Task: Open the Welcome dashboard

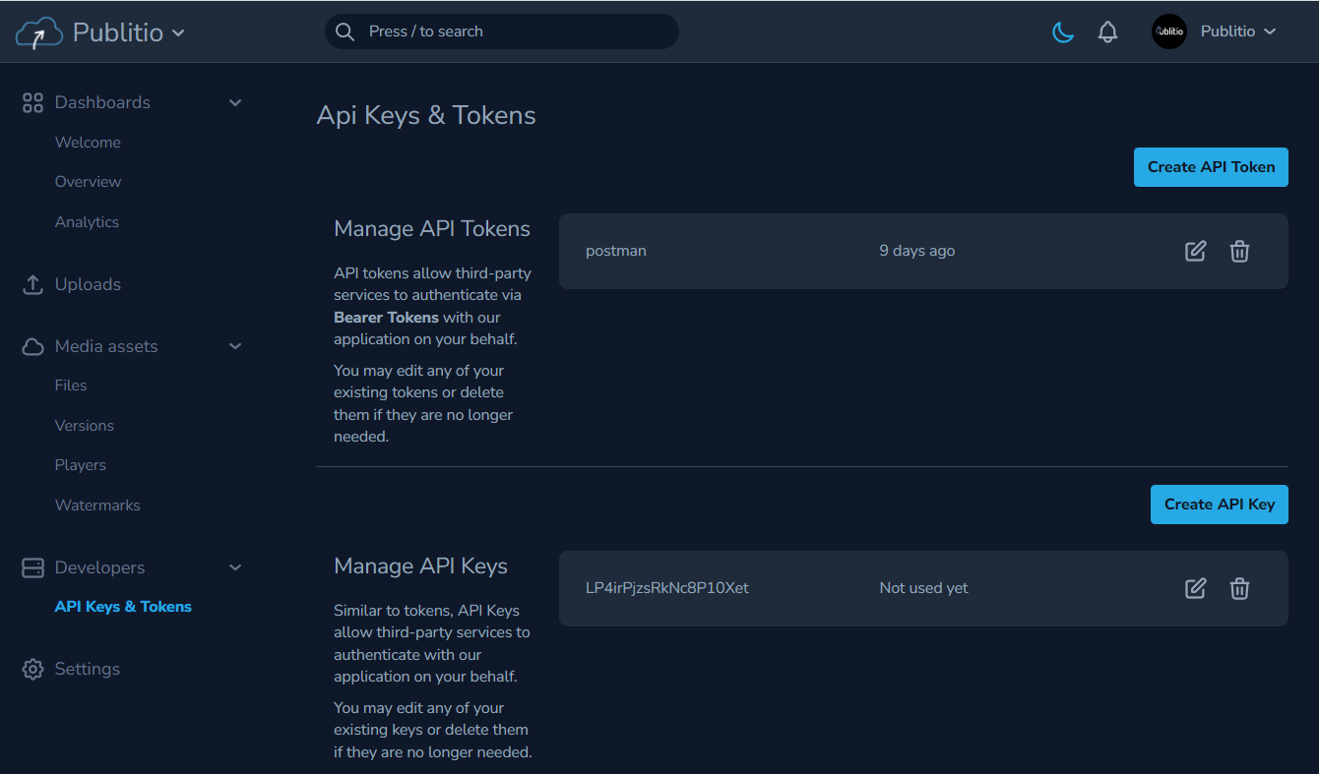Action: click(x=88, y=143)
